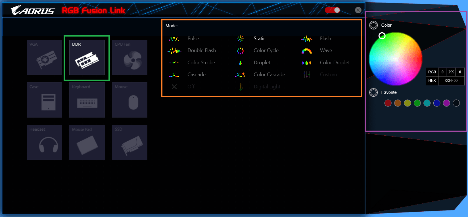The height and width of the screenshot is (217, 468).
Task: Click the Custom mode sliders icon
Action: click(x=306, y=75)
